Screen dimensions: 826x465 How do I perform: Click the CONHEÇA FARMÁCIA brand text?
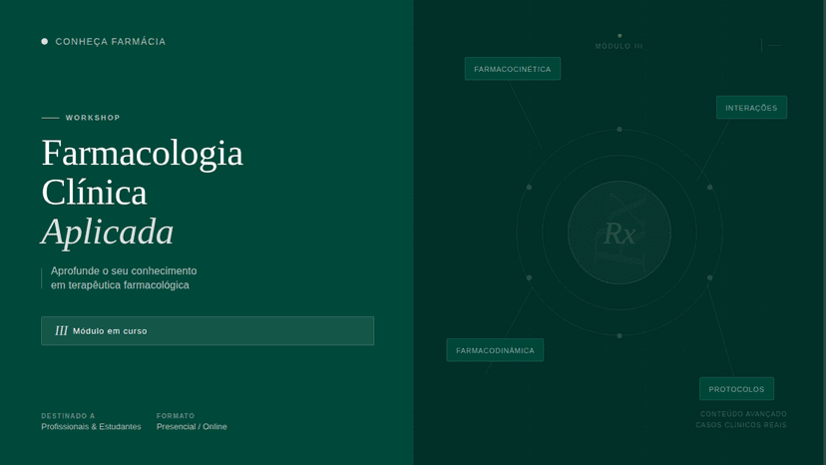click(110, 42)
